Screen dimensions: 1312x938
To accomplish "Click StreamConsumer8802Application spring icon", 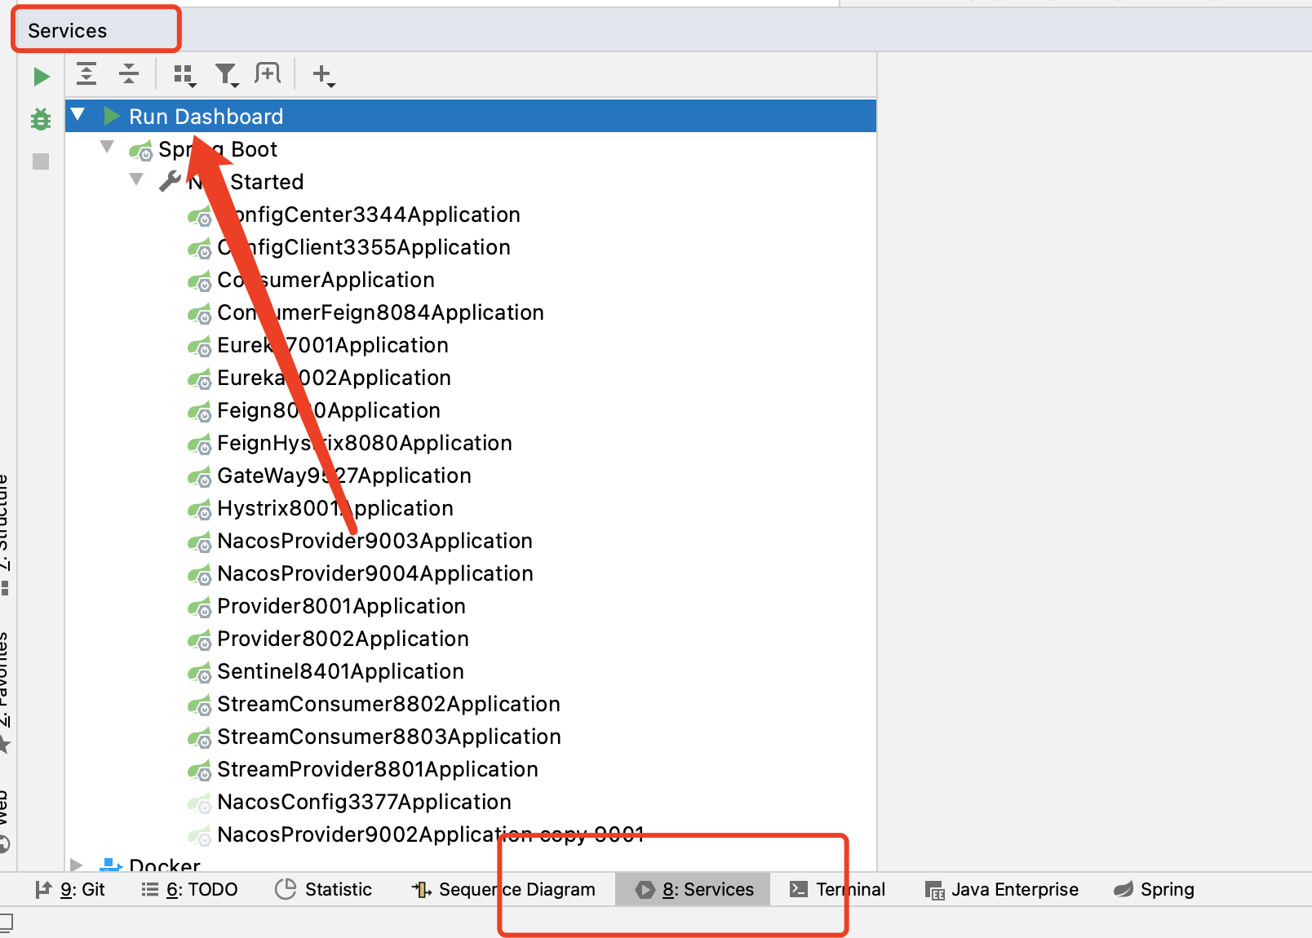I will tap(200, 706).
